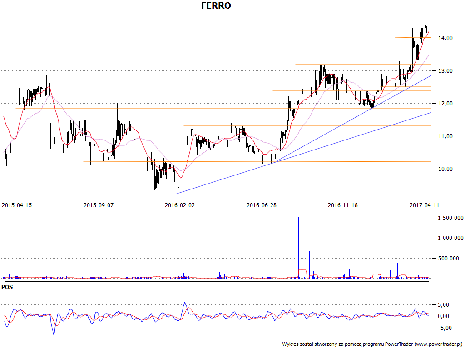The height and width of the screenshot is (349, 465).
Task: Click the lowest dip of the POS oscillator line
Action: pyautogui.click(x=54, y=334)
